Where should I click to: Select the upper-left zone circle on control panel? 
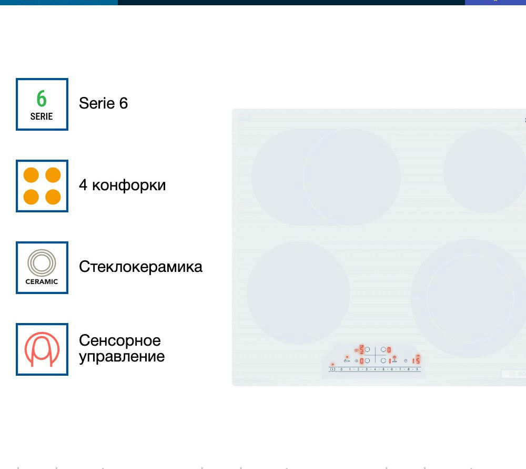tap(368, 349)
